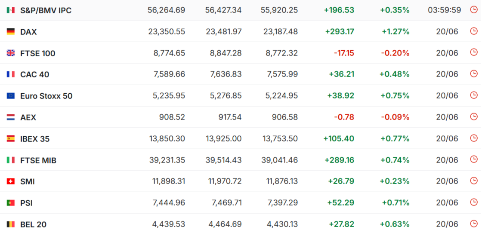Click the CAC 40 last price 7,589.66
Viewport: 482px width, 233px height.
tap(170, 74)
